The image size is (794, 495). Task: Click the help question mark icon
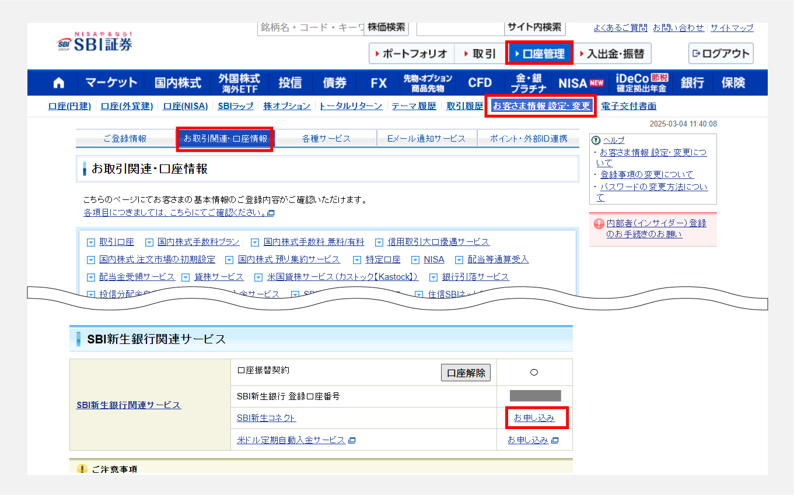click(x=596, y=140)
